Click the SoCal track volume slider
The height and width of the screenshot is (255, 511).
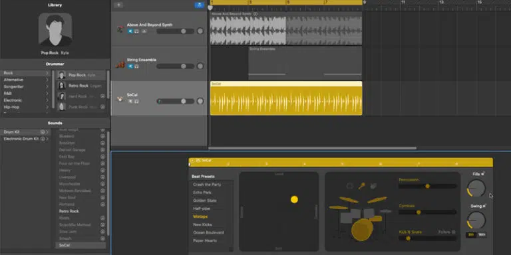[x=176, y=101]
